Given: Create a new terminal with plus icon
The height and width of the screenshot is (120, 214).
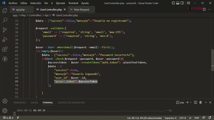Looking at the screenshot, I should coord(187,102).
